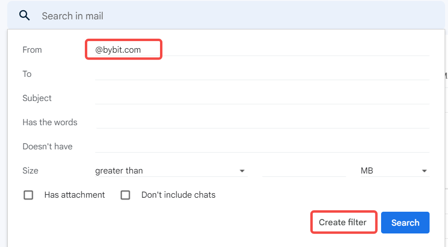Click the Subject text input field
Viewport: 448px width, 247px height.
[262, 98]
